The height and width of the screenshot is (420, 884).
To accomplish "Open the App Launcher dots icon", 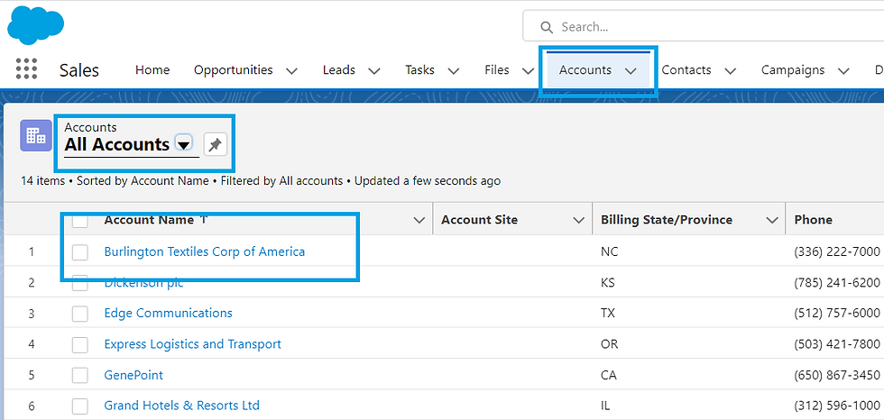I will (x=26, y=68).
